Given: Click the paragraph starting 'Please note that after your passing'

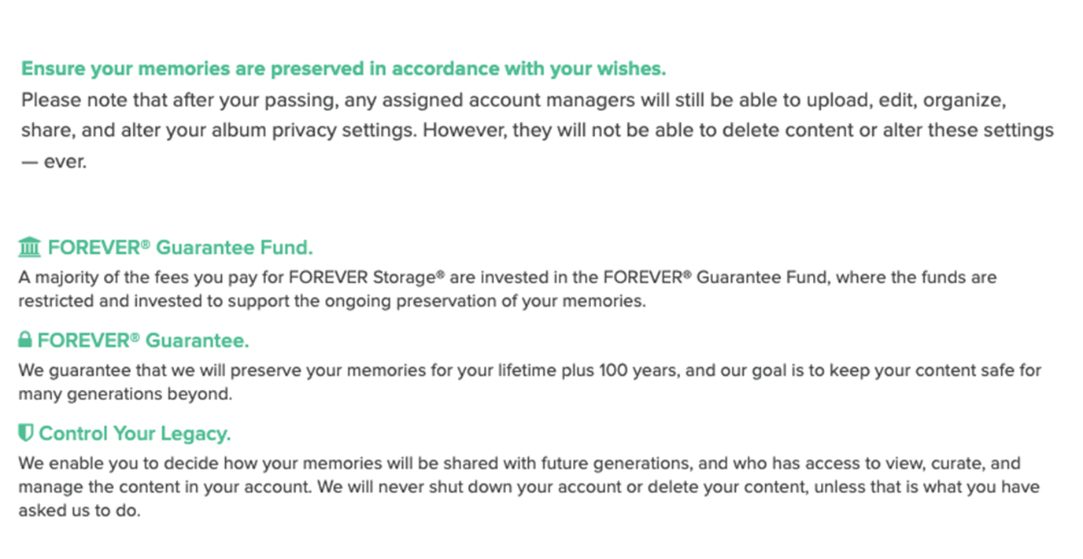Looking at the screenshot, I should pyautogui.click(x=538, y=132).
